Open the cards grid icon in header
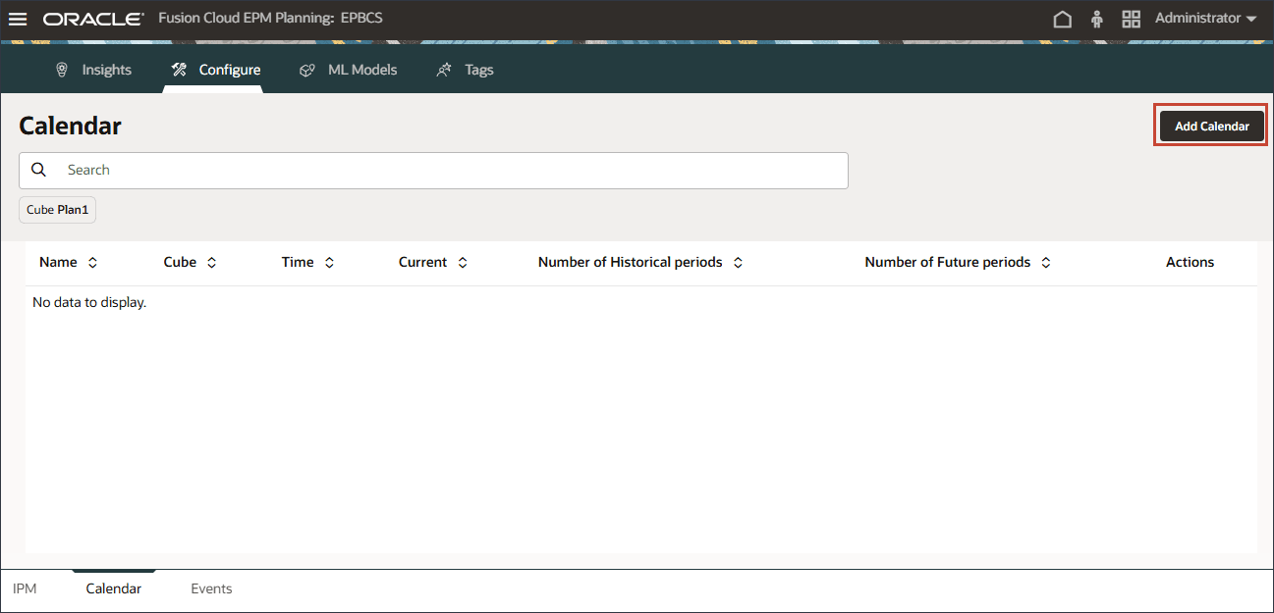The height and width of the screenshot is (613, 1274). tap(1131, 19)
